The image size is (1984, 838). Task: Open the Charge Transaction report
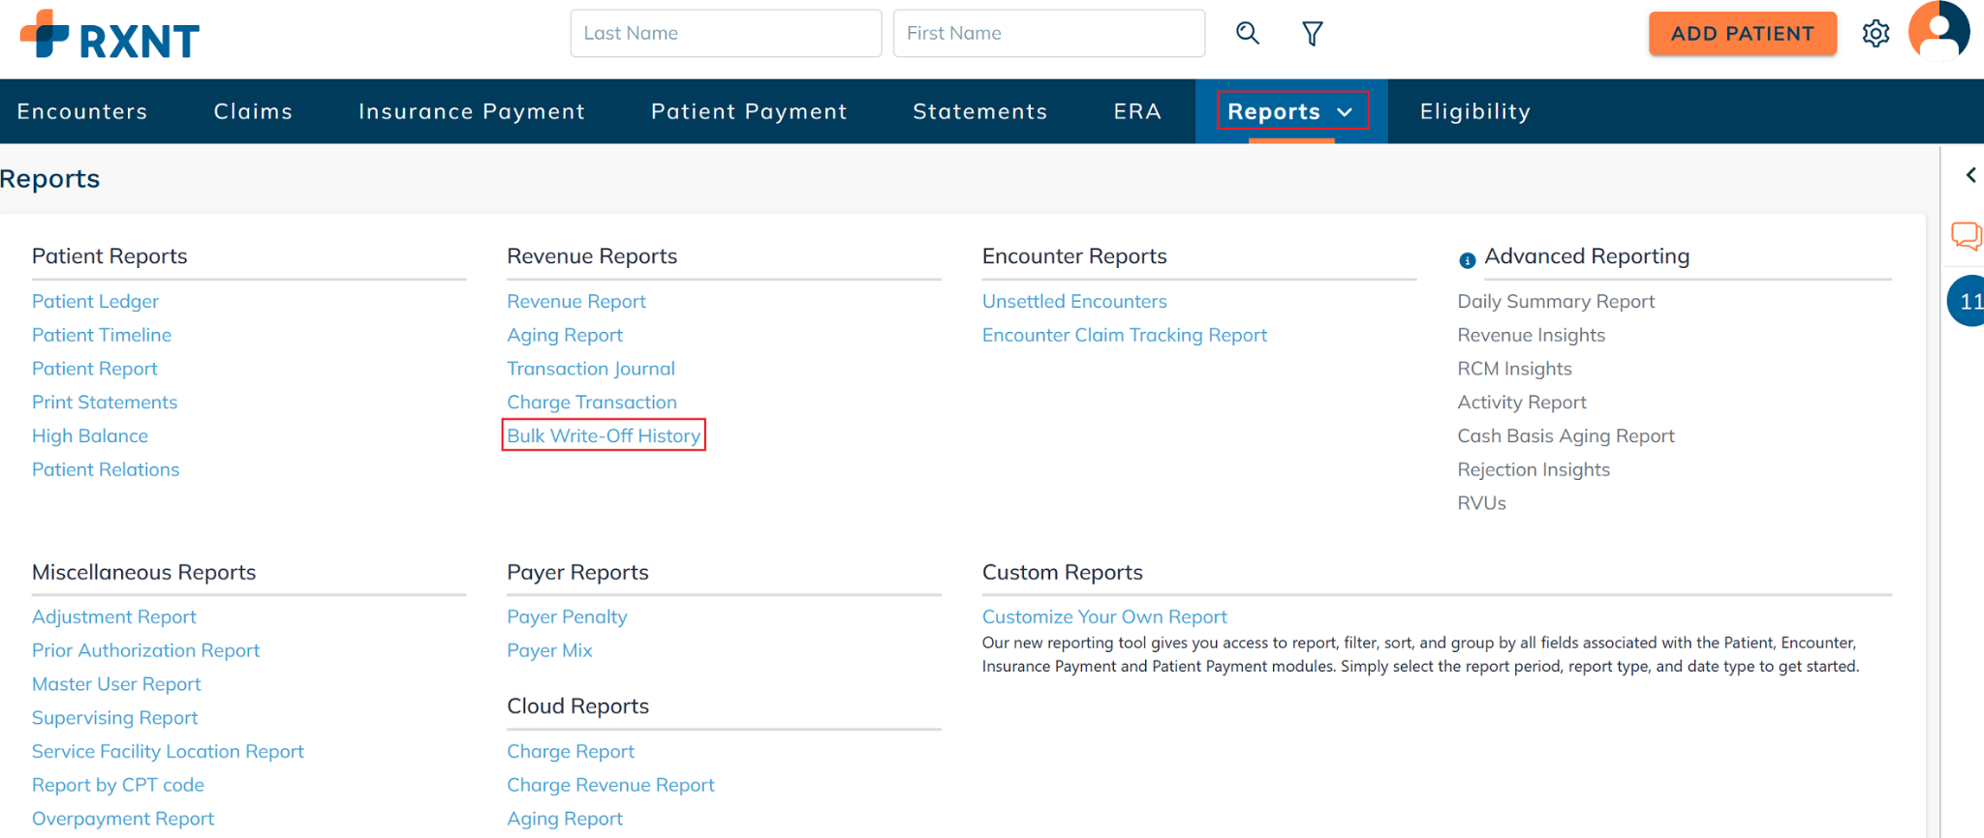pyautogui.click(x=592, y=402)
